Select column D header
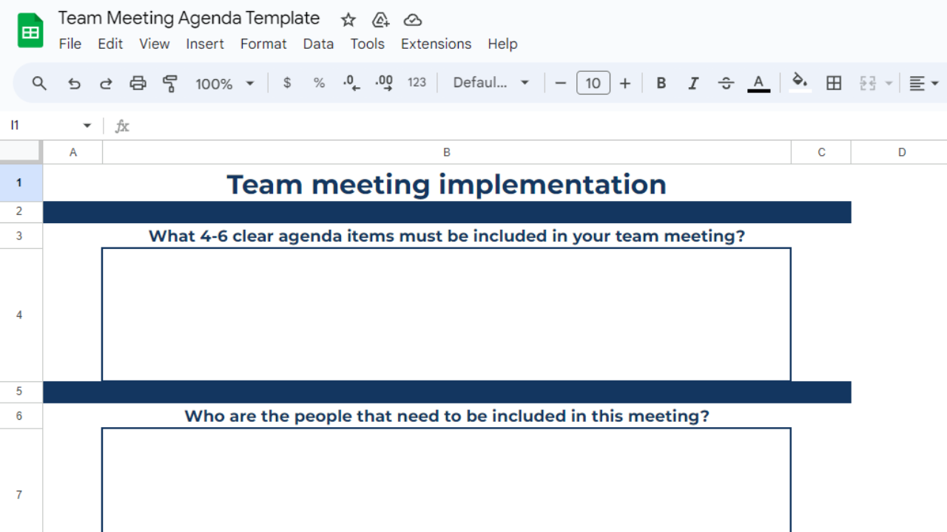This screenshot has height=532, width=947. [900, 152]
